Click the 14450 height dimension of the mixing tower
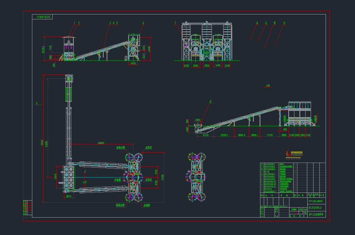 point(149,48)
